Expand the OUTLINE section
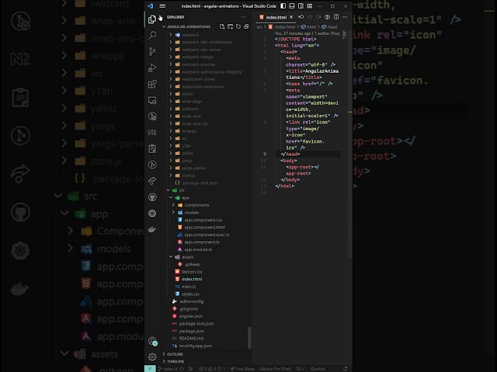 click(175, 354)
